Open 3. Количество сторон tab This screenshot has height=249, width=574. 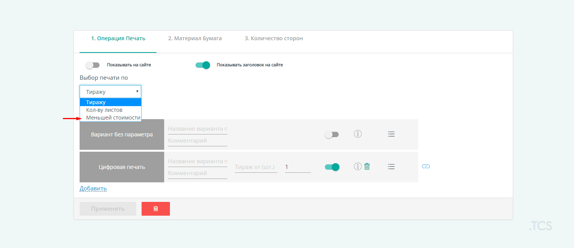coord(274,38)
